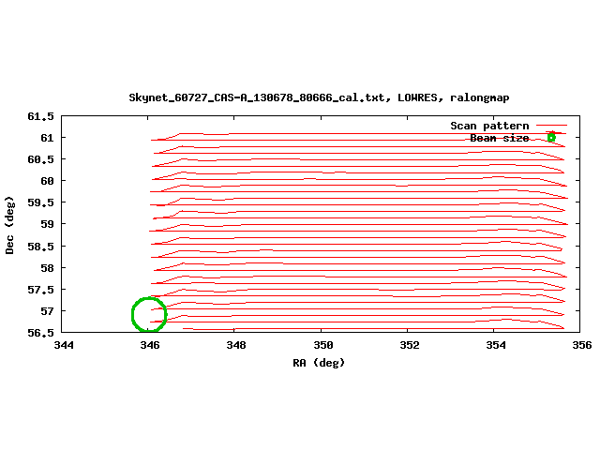600x450 pixels.
Task: Click the 59 tick on Dec axis
Action: [47, 224]
